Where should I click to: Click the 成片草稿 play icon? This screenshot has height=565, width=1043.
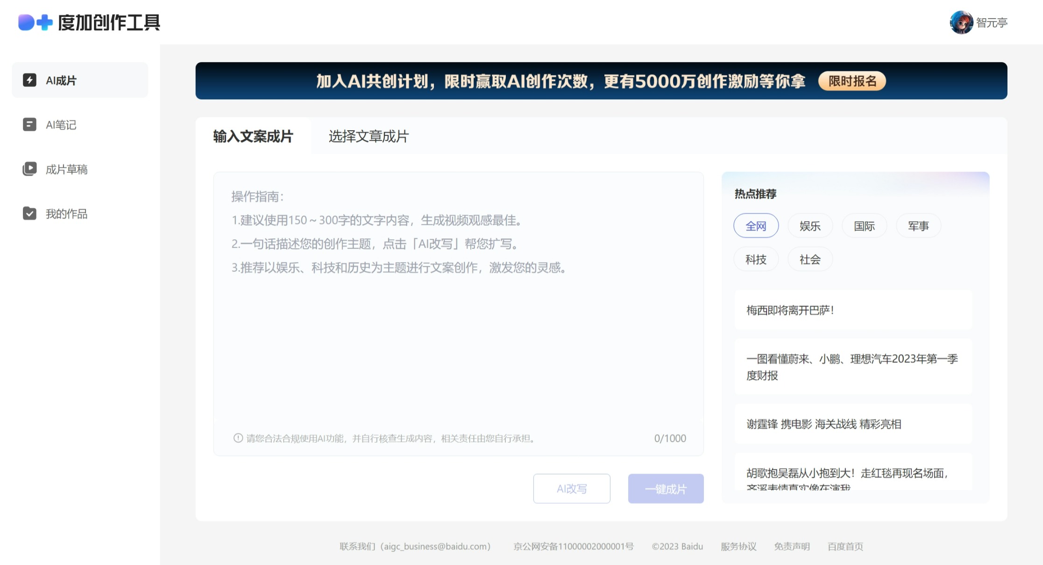coord(29,169)
